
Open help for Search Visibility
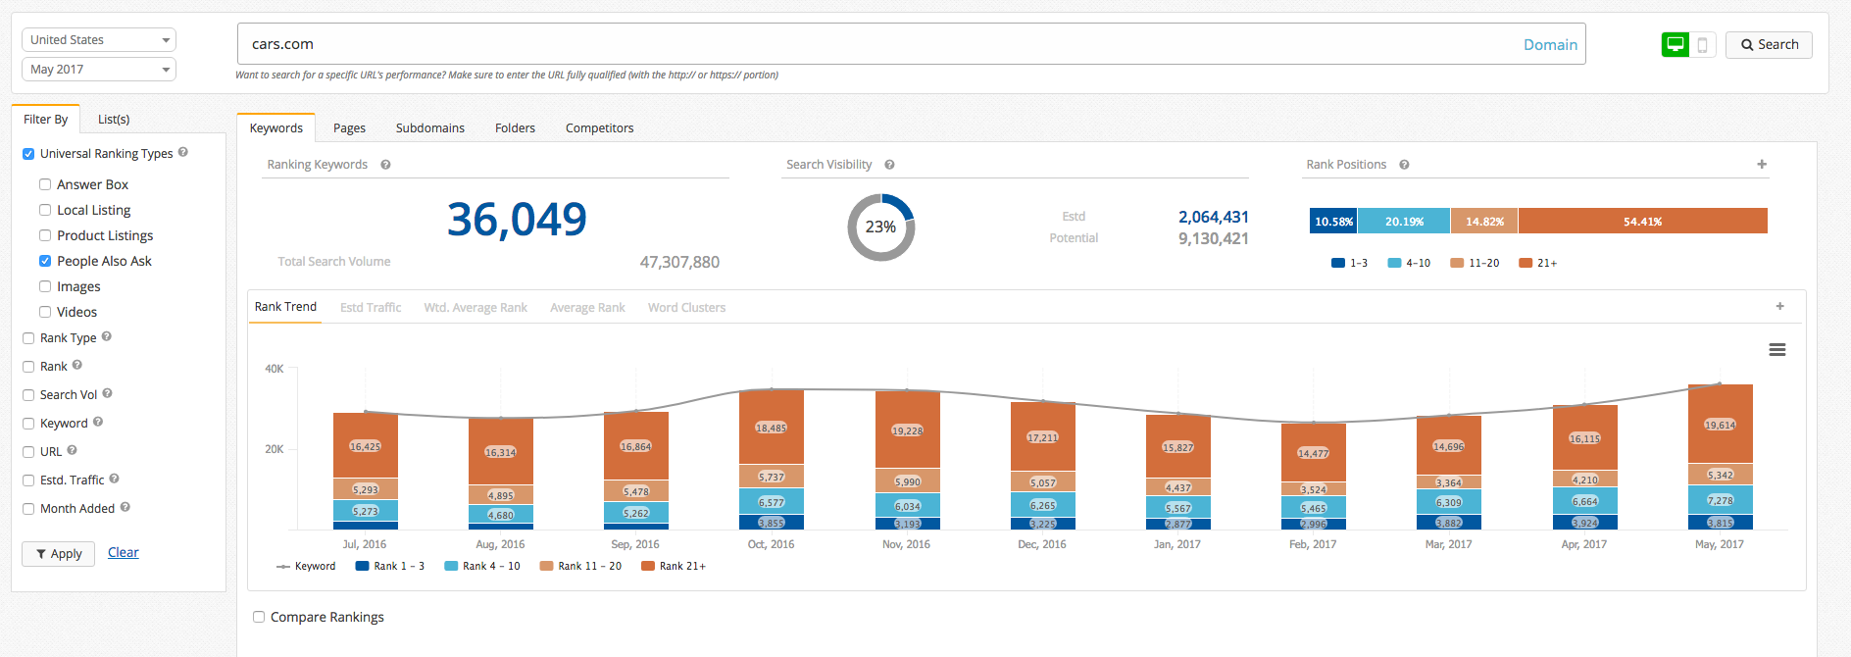tap(889, 165)
